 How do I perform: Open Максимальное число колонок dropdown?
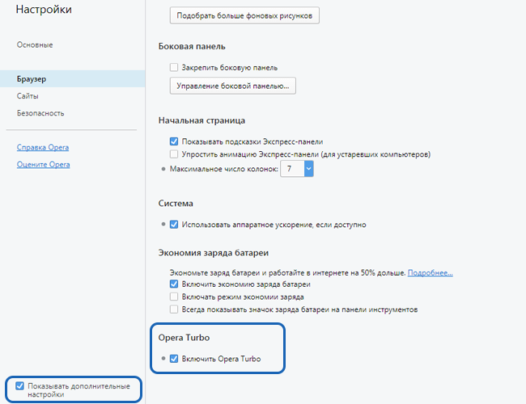[297, 169]
